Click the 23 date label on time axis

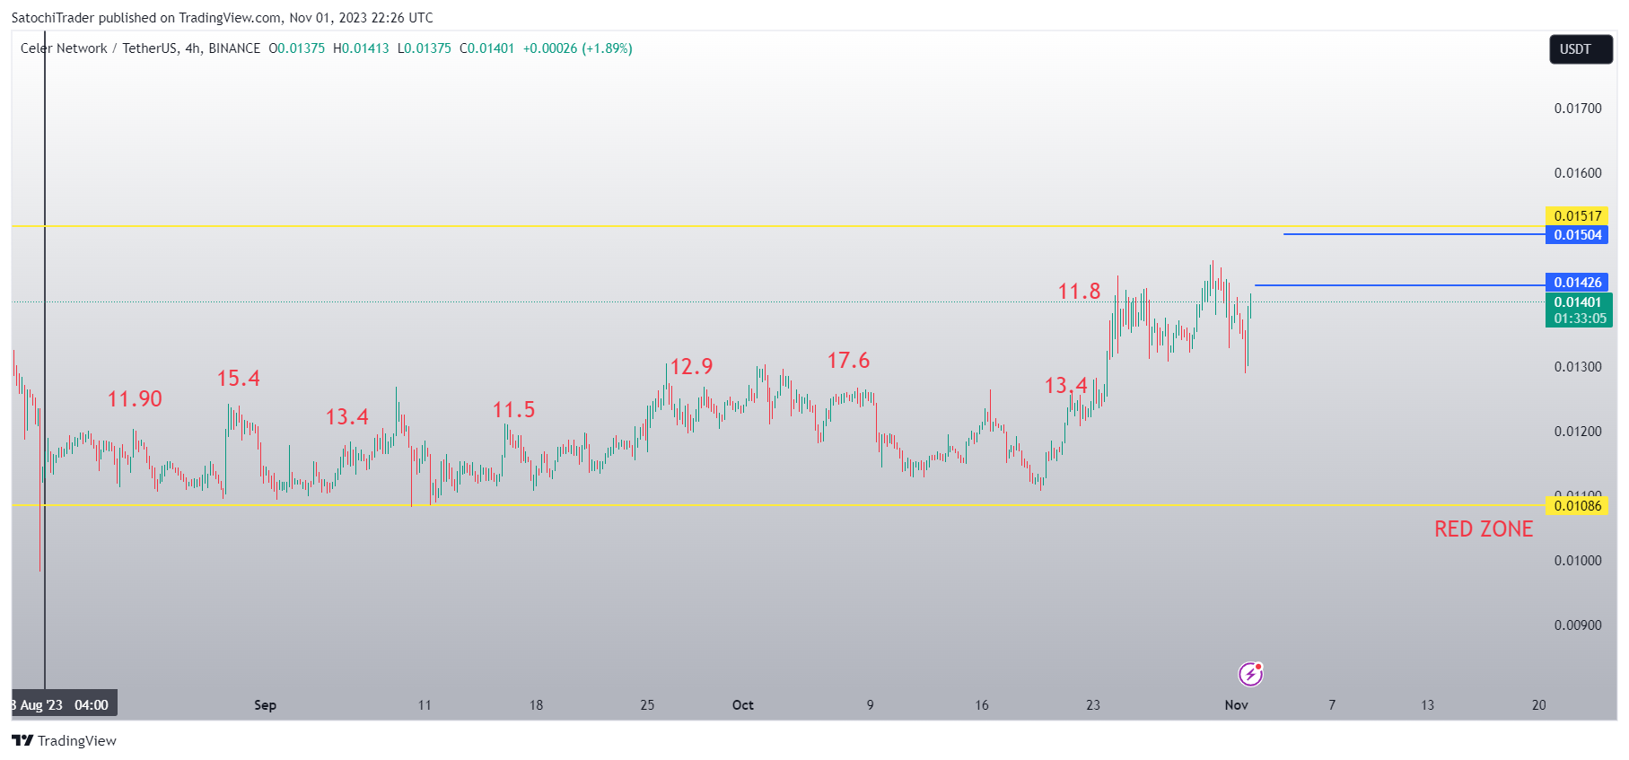click(1093, 705)
